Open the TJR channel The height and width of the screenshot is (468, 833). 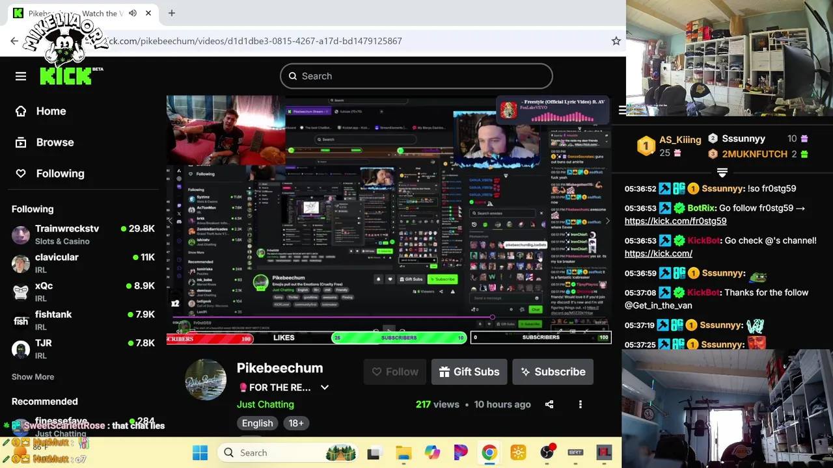[x=83, y=349]
